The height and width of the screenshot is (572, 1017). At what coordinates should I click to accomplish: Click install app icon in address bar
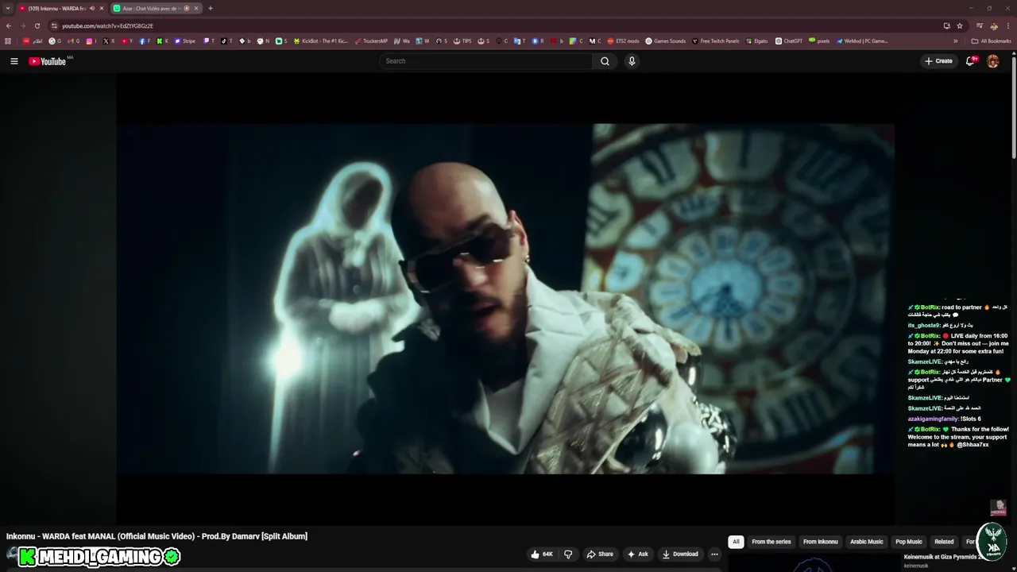[x=946, y=25]
